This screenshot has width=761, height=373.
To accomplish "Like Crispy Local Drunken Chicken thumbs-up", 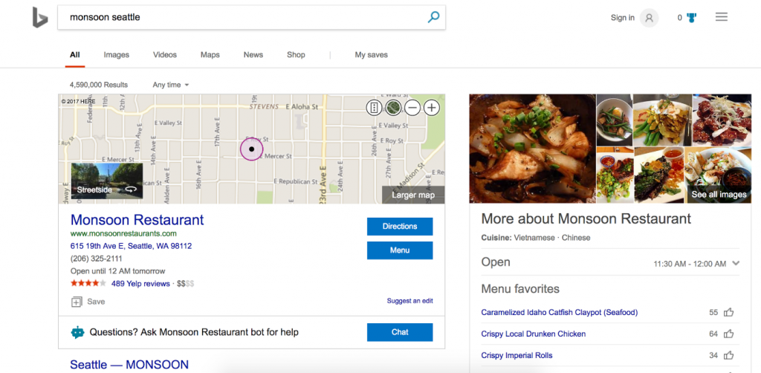I will point(728,334).
